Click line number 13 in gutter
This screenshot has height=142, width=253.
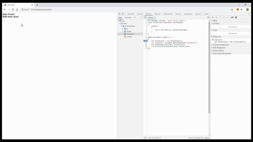(x=146, y=43)
